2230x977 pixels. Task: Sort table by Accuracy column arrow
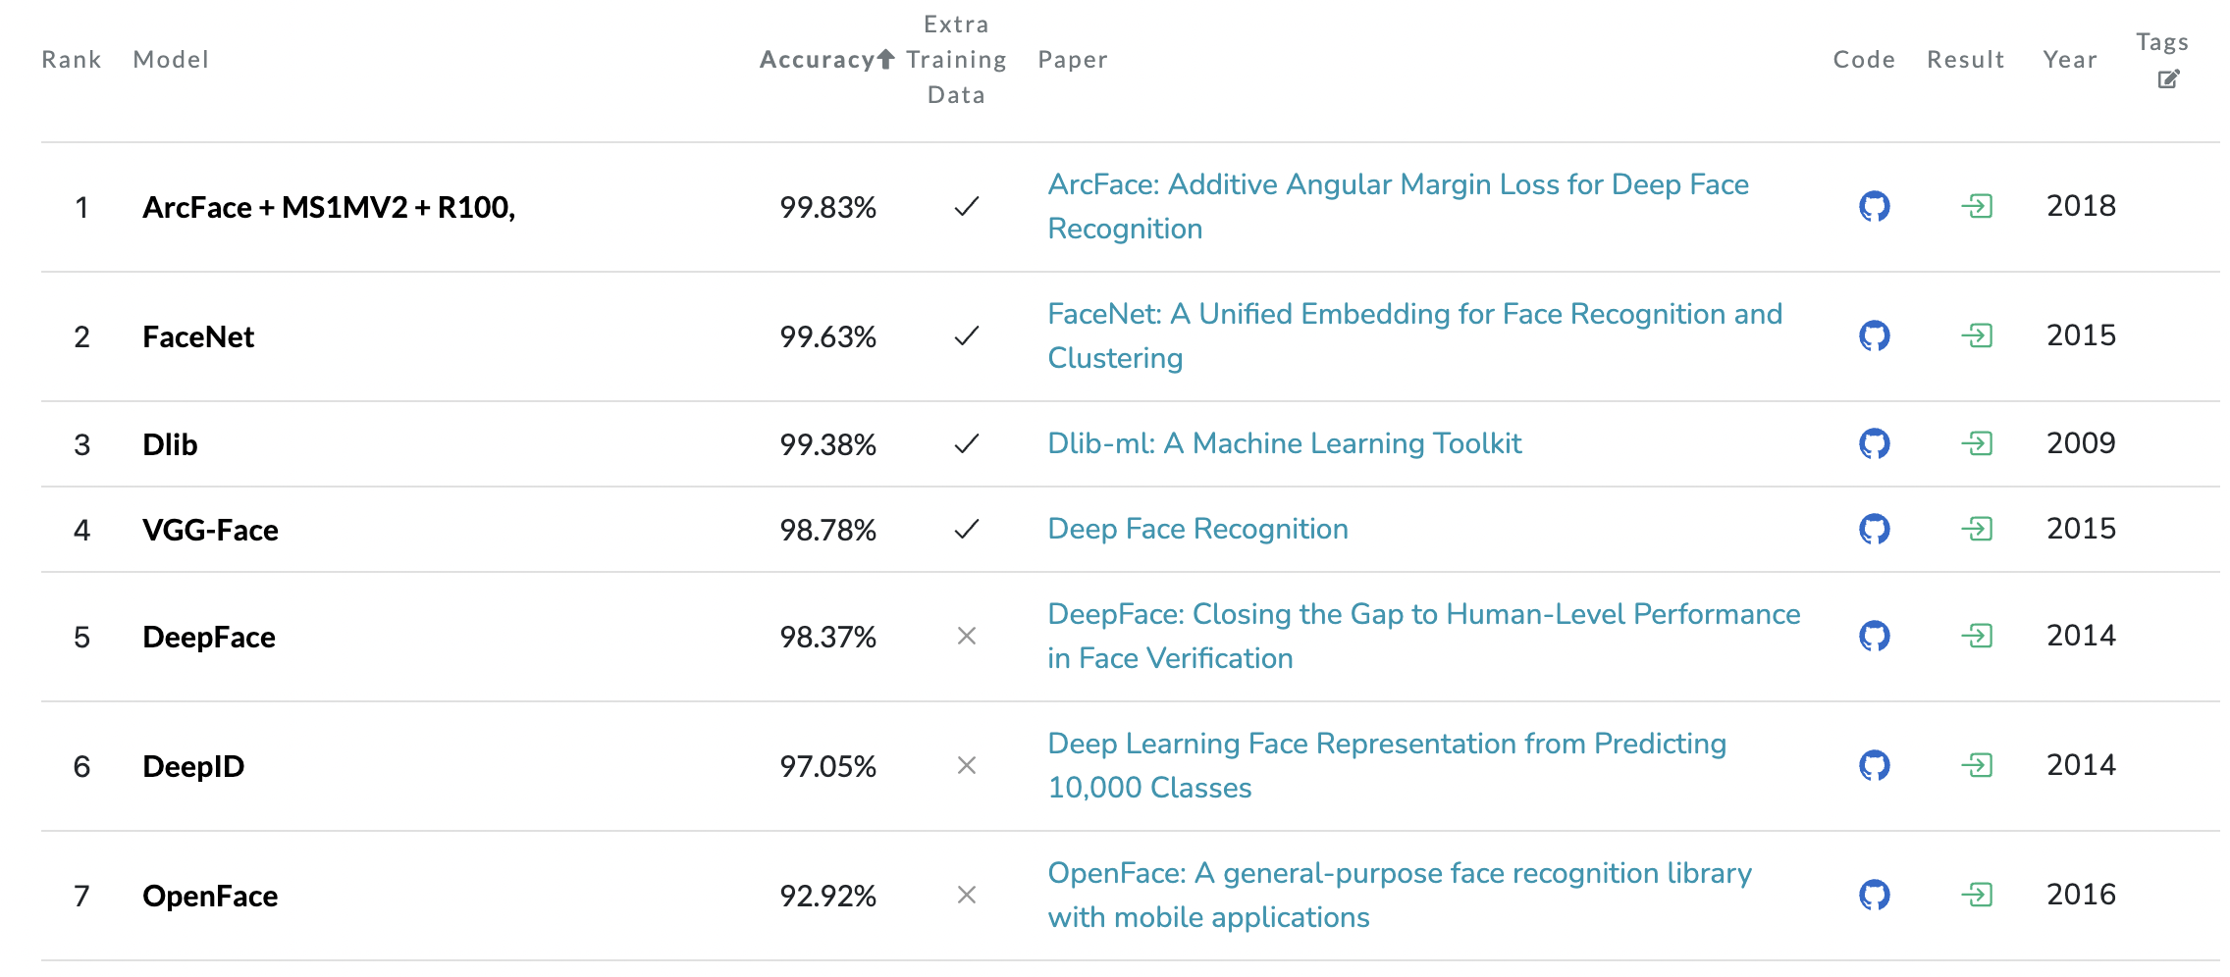click(x=885, y=59)
